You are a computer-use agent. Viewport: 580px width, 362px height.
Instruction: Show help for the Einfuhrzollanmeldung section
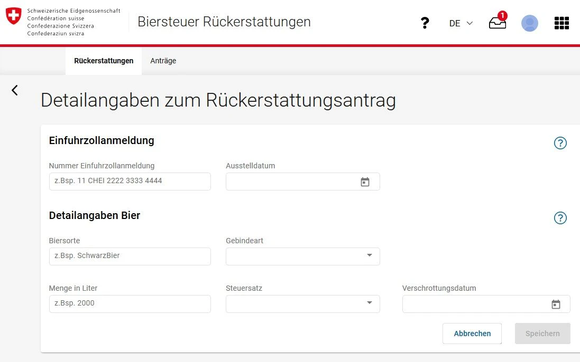tap(560, 143)
